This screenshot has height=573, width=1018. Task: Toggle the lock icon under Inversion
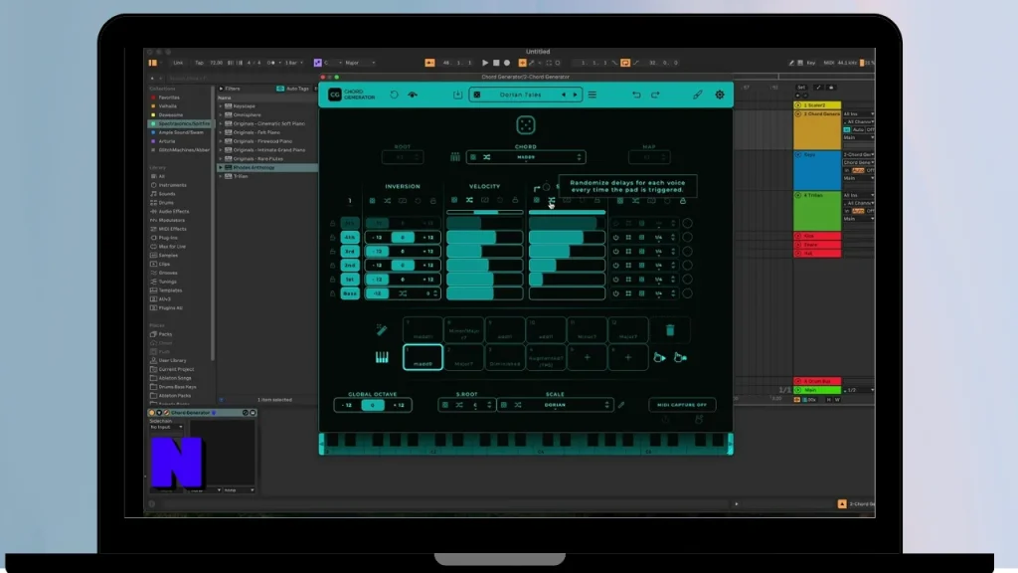[433, 201]
